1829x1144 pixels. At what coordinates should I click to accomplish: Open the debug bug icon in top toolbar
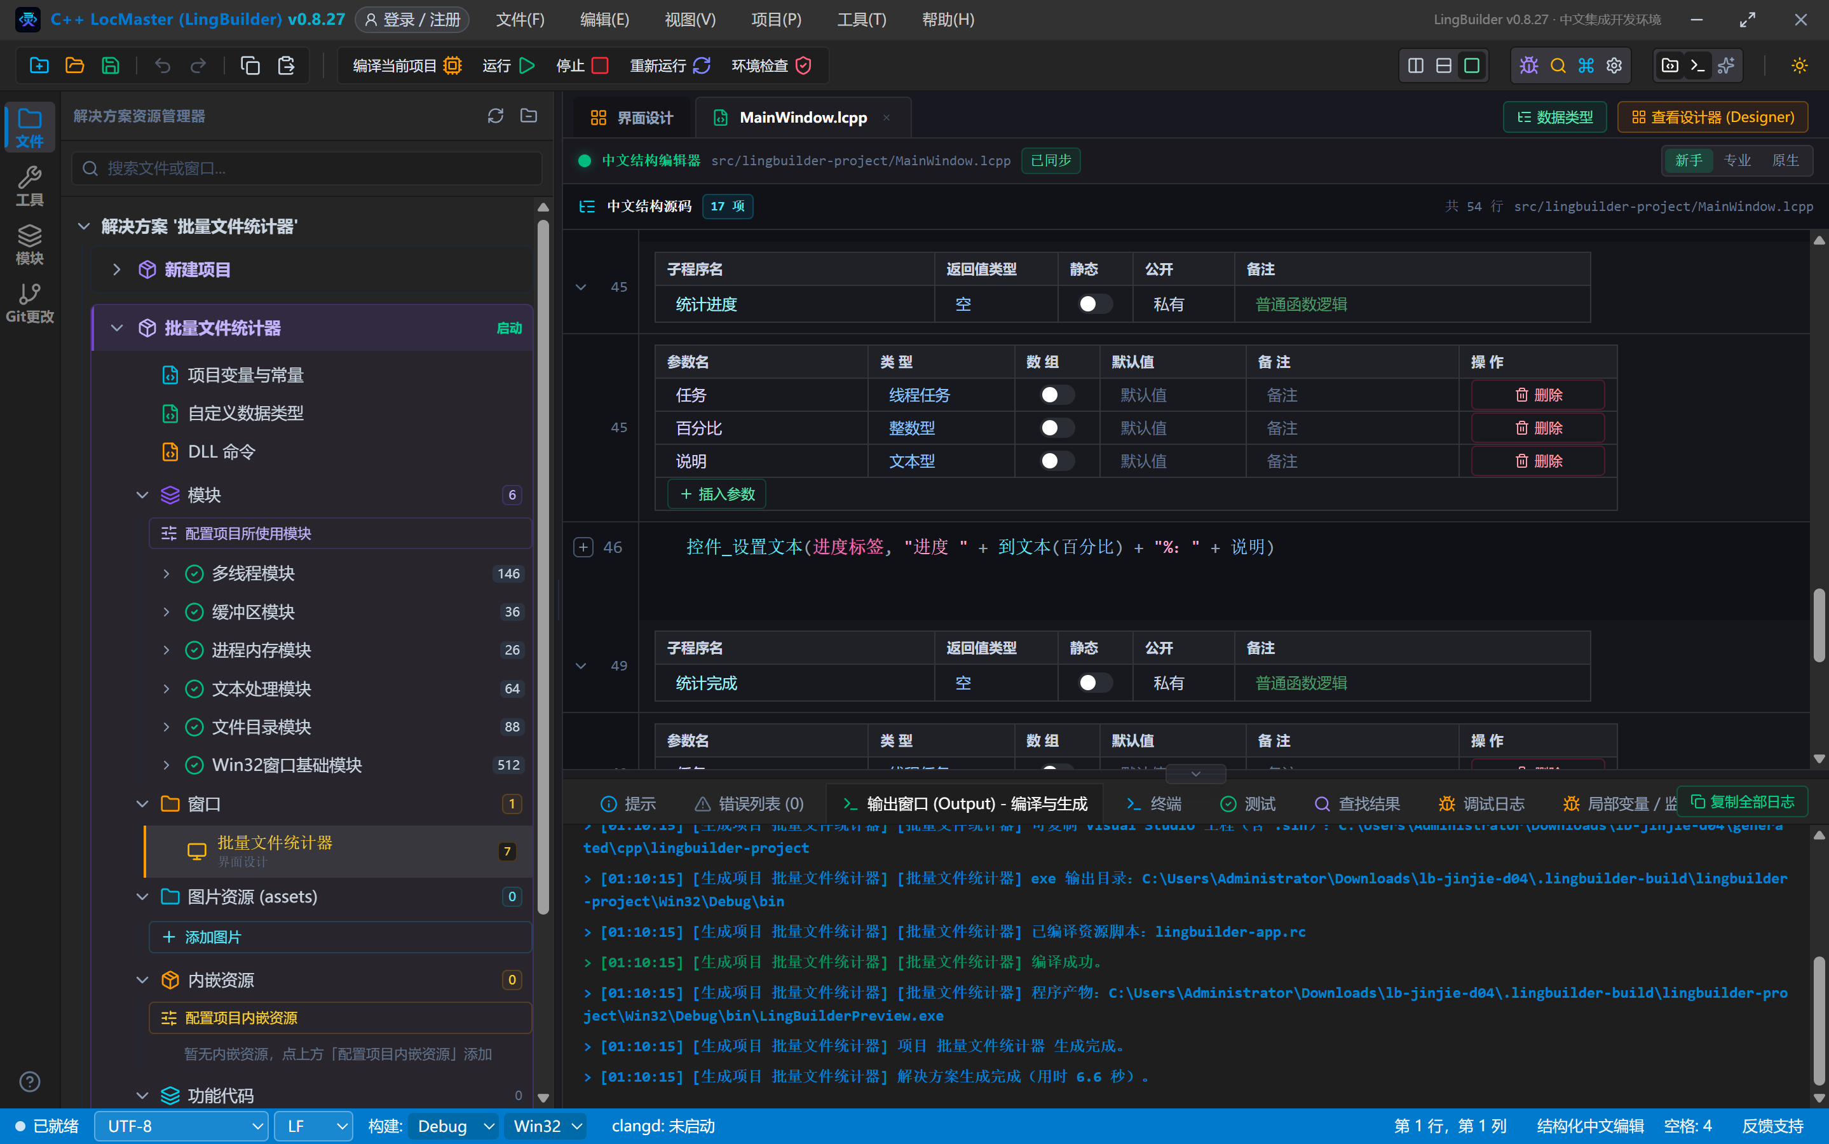coord(1528,66)
